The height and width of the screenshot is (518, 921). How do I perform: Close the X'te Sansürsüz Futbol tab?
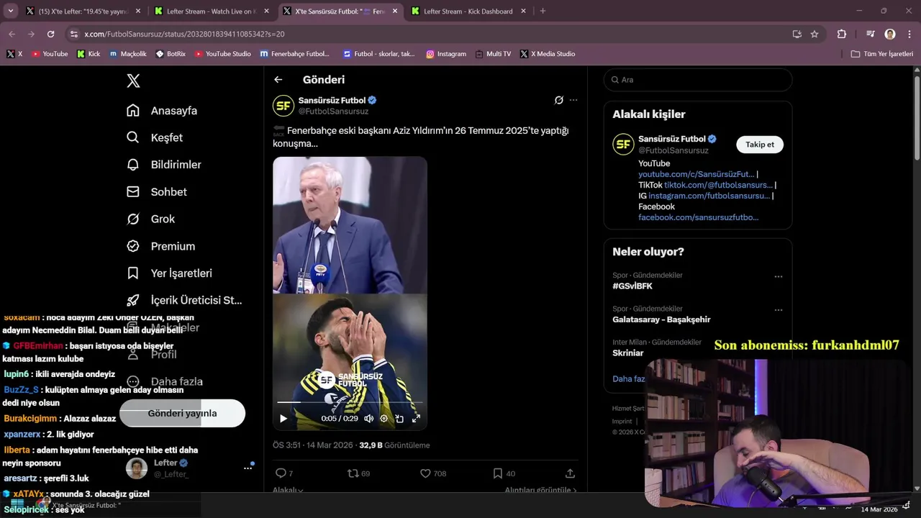[x=395, y=12]
